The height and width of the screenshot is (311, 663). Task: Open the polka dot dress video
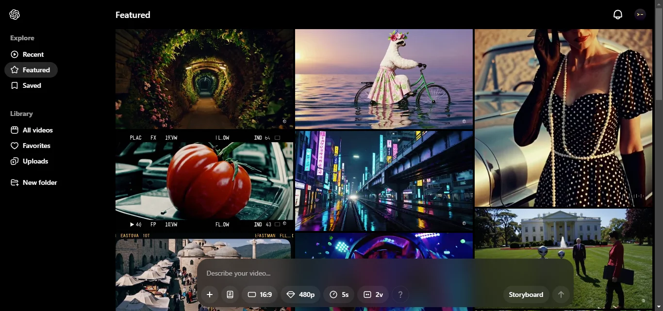pyautogui.click(x=564, y=118)
